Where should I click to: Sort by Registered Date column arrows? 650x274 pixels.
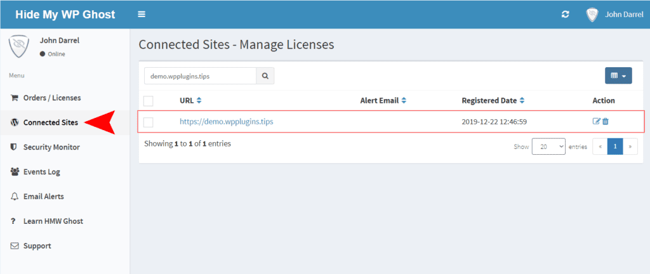[x=522, y=101]
